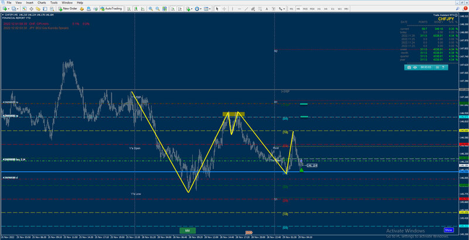Switch to bar chart display
Viewport: 469px width, 240px height.
[x=129, y=9]
